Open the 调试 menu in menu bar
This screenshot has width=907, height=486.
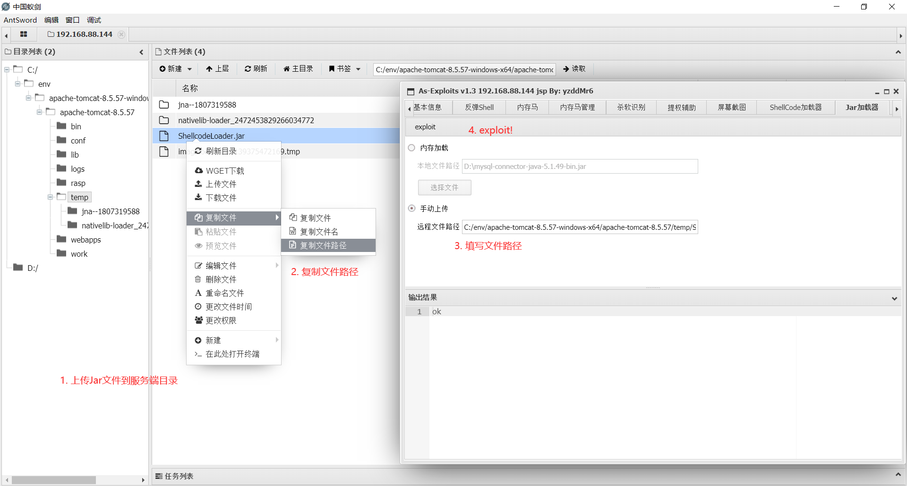(x=93, y=20)
